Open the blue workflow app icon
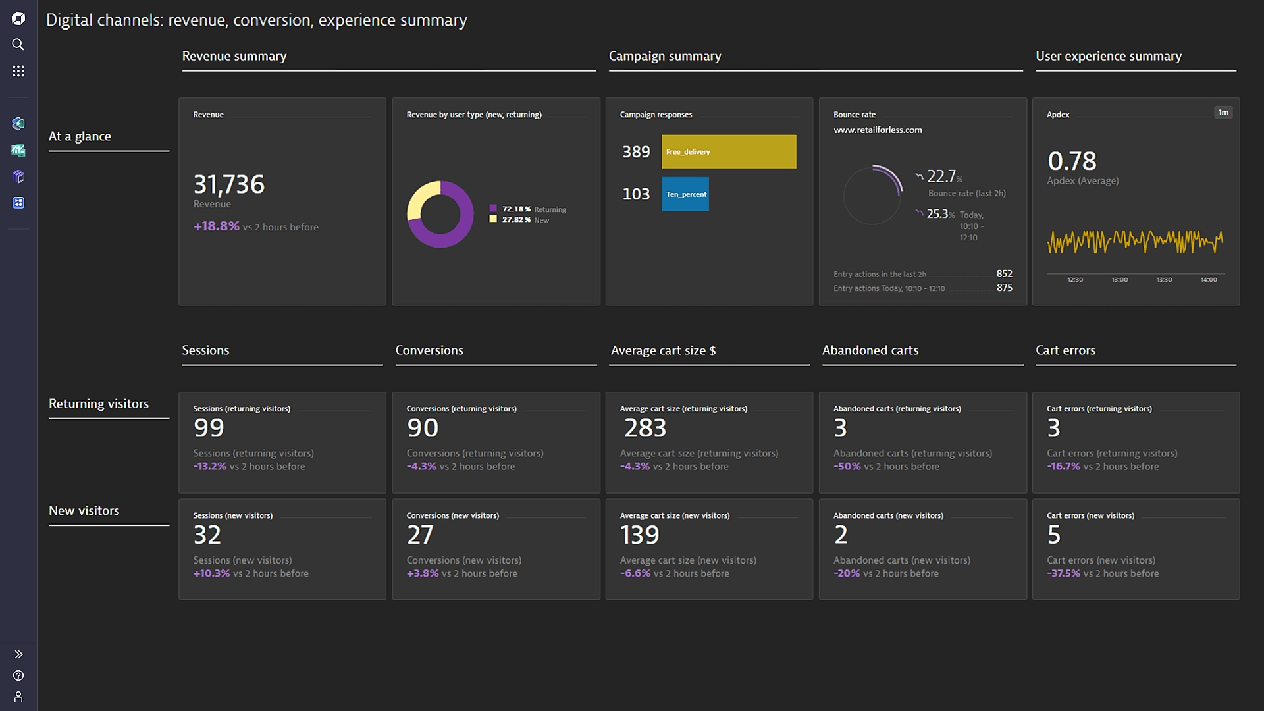This screenshot has height=711, width=1264. pyautogui.click(x=18, y=203)
